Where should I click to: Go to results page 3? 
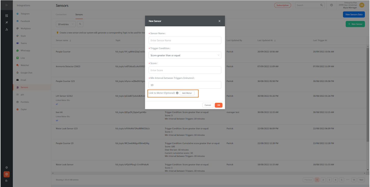coord(329,180)
